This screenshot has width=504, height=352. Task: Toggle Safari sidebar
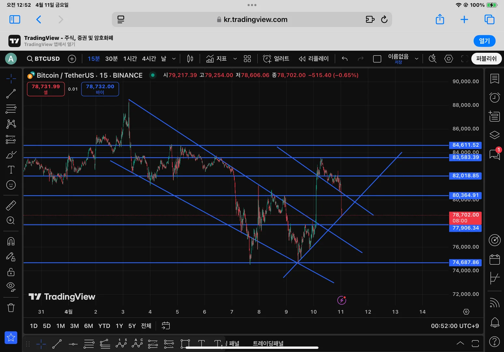(x=15, y=20)
